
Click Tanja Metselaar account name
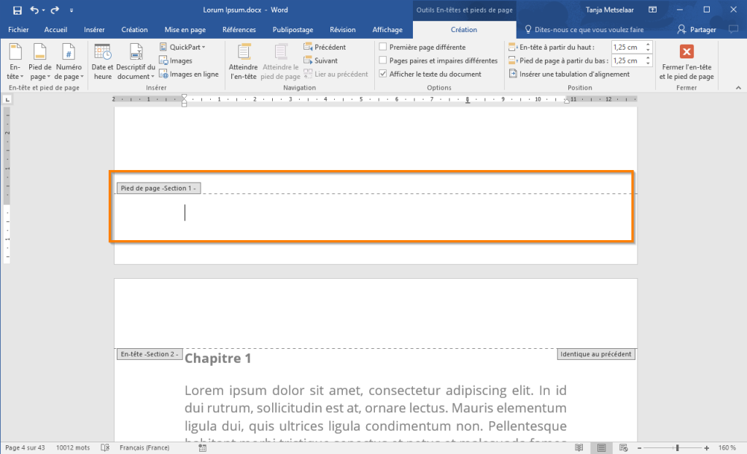click(609, 10)
